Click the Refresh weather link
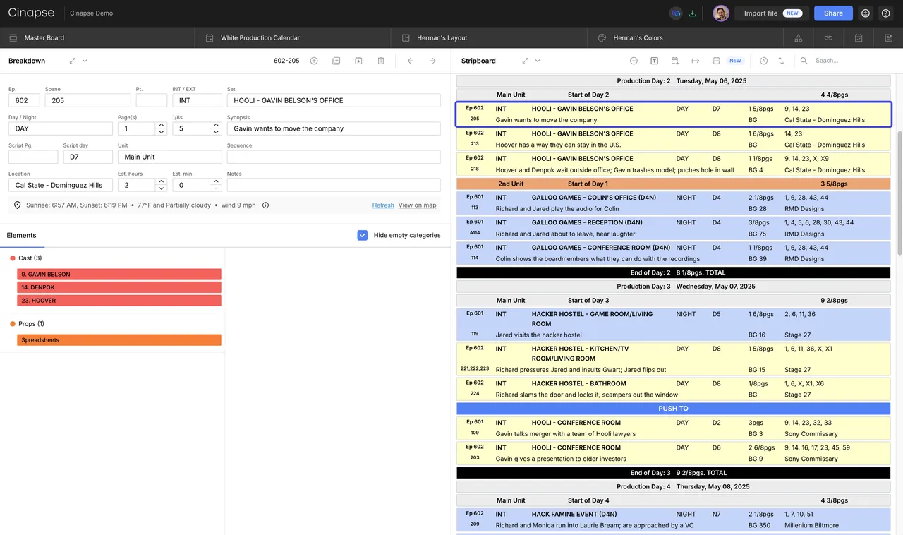 click(x=383, y=205)
